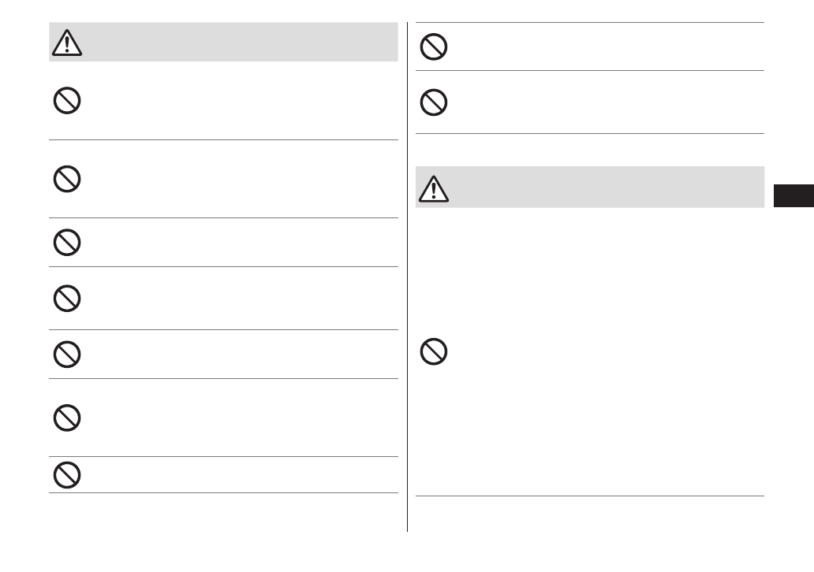Click blank area right of first left prohibition icon
814x572 pixels.
point(237,102)
